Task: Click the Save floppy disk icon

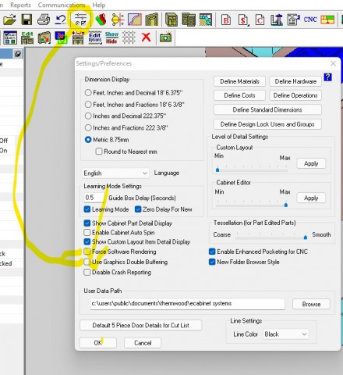Action: click(x=27, y=20)
